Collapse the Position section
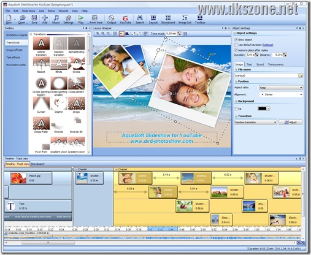Image resolution: width=311 pixels, height=255 pixels. (x=236, y=82)
